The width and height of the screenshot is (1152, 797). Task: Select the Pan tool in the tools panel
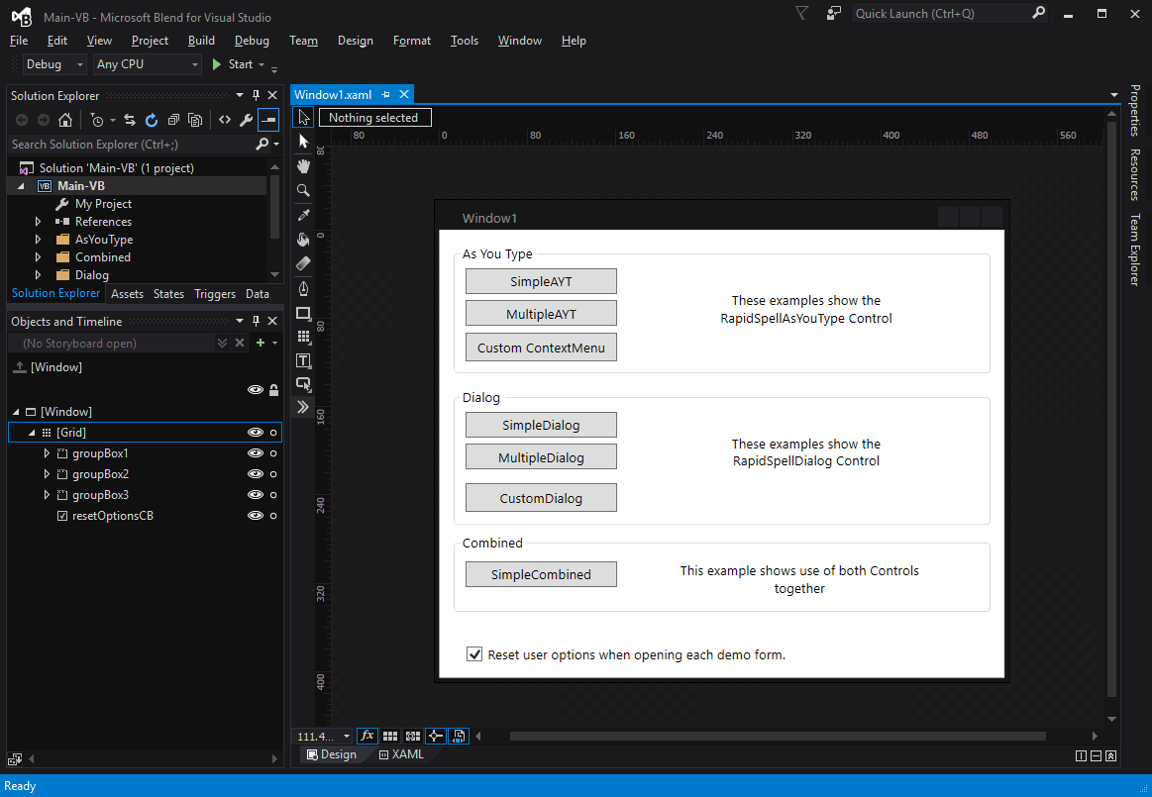click(303, 165)
